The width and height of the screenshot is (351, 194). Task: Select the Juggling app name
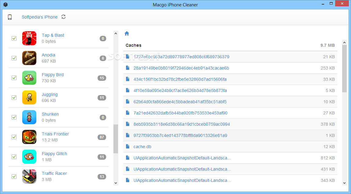click(x=50, y=94)
